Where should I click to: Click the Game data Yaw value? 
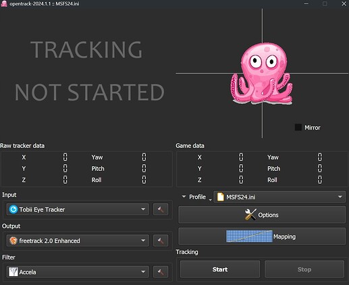319,157
